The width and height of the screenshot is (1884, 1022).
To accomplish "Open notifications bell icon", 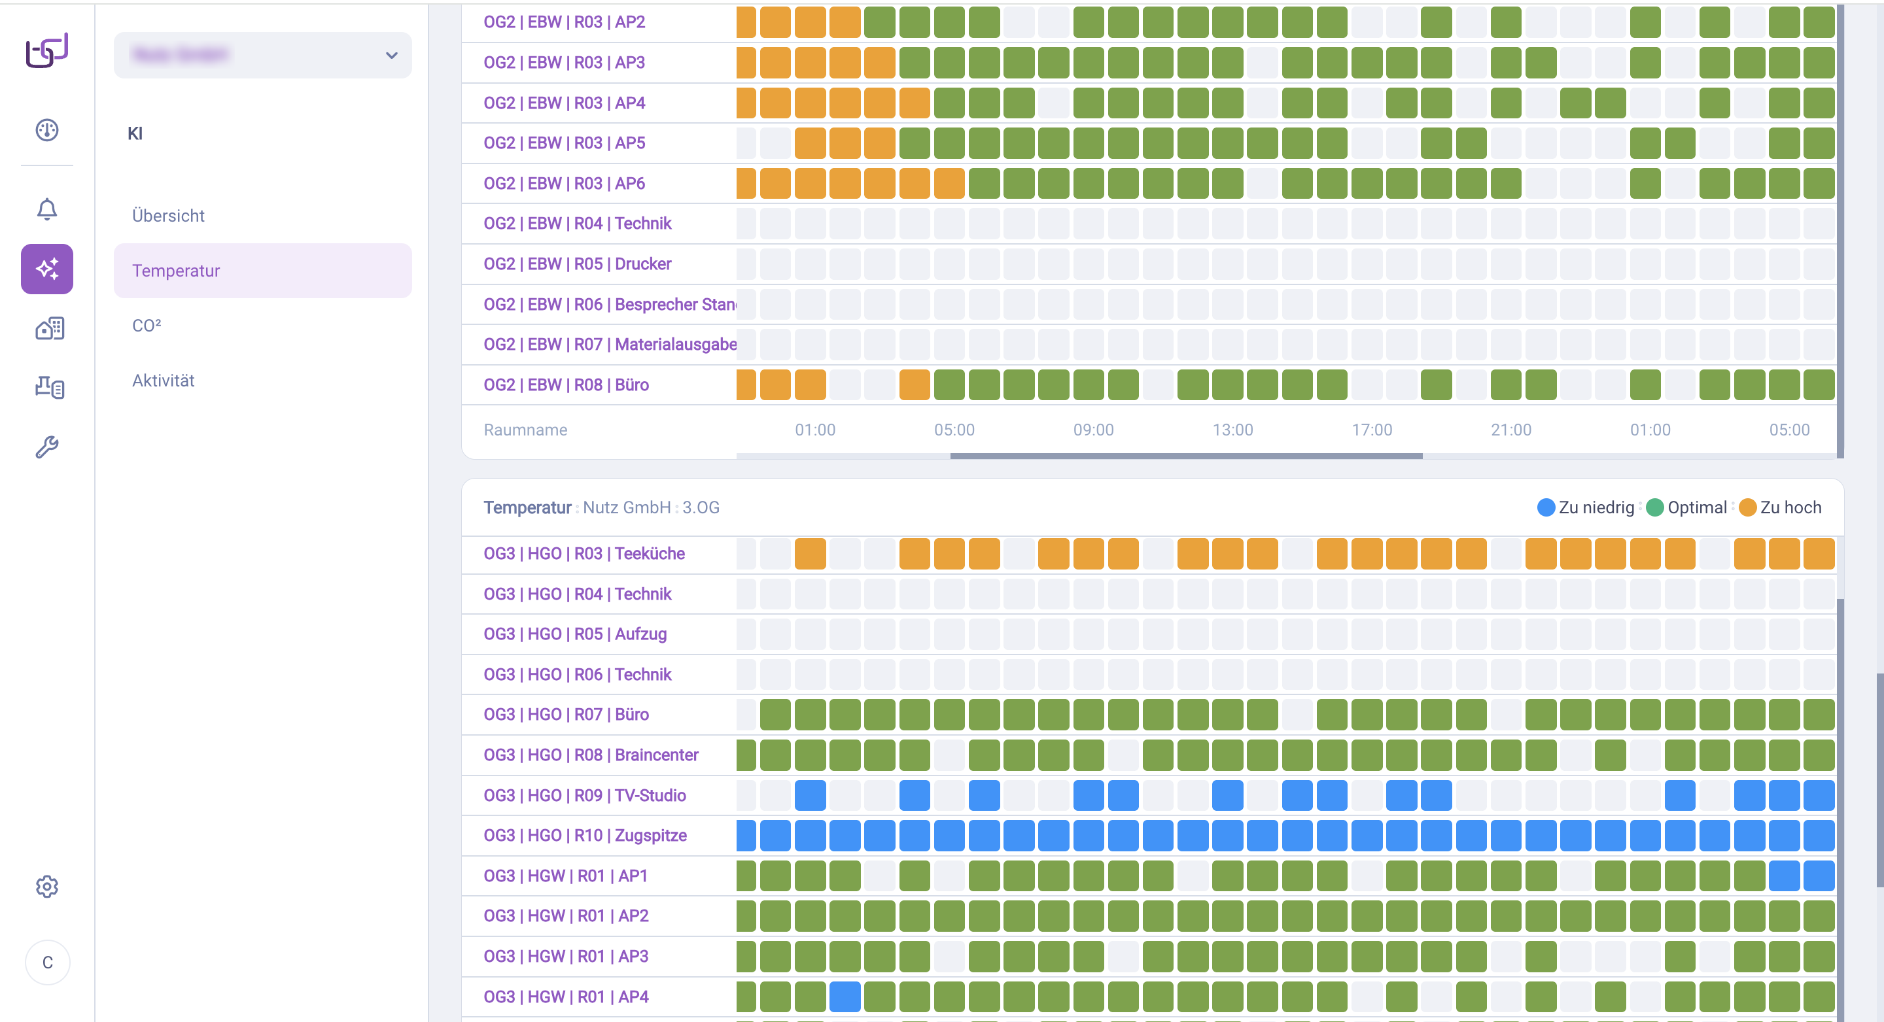I will 47,209.
